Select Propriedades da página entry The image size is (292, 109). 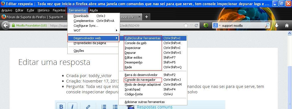[94, 43]
